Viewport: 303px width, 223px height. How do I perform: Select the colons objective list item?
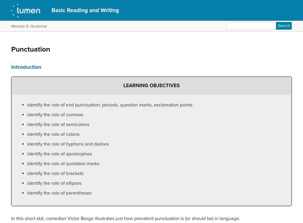(x=53, y=134)
